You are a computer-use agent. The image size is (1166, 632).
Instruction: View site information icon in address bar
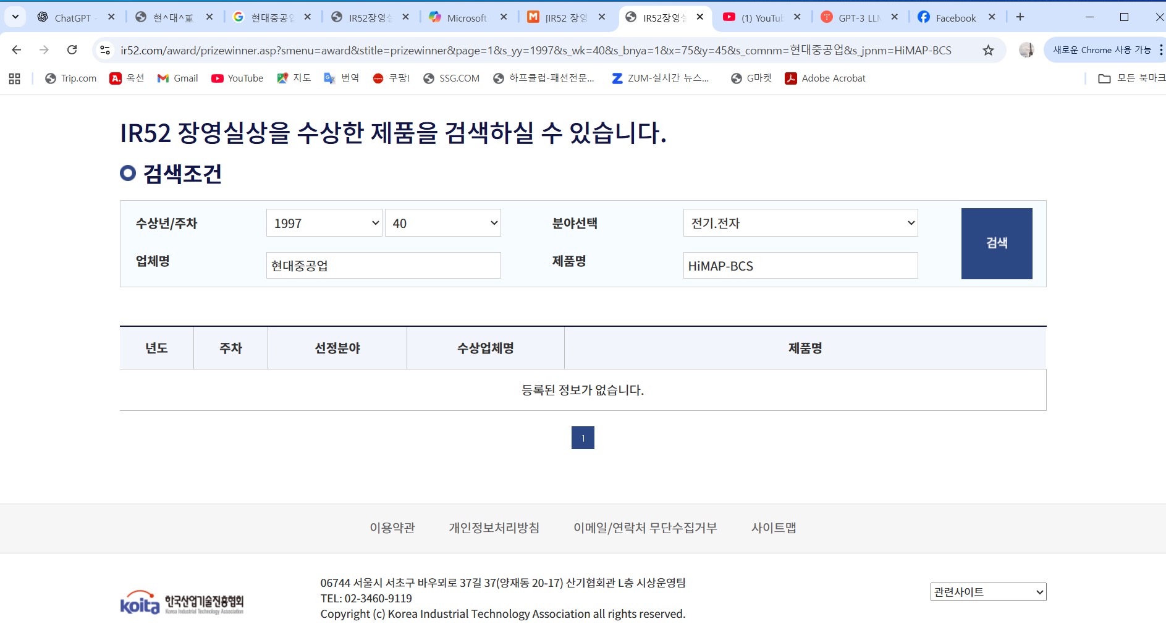(105, 50)
